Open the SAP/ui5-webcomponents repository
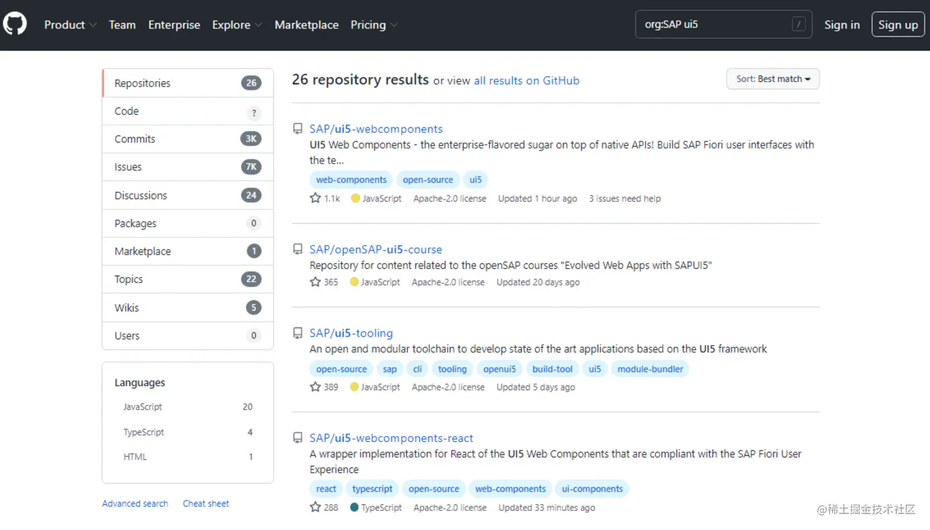 coord(376,129)
